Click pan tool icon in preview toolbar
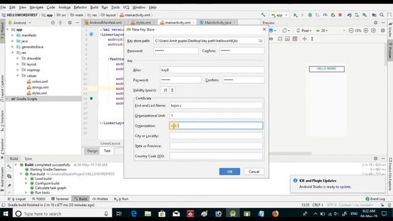 (305, 39)
